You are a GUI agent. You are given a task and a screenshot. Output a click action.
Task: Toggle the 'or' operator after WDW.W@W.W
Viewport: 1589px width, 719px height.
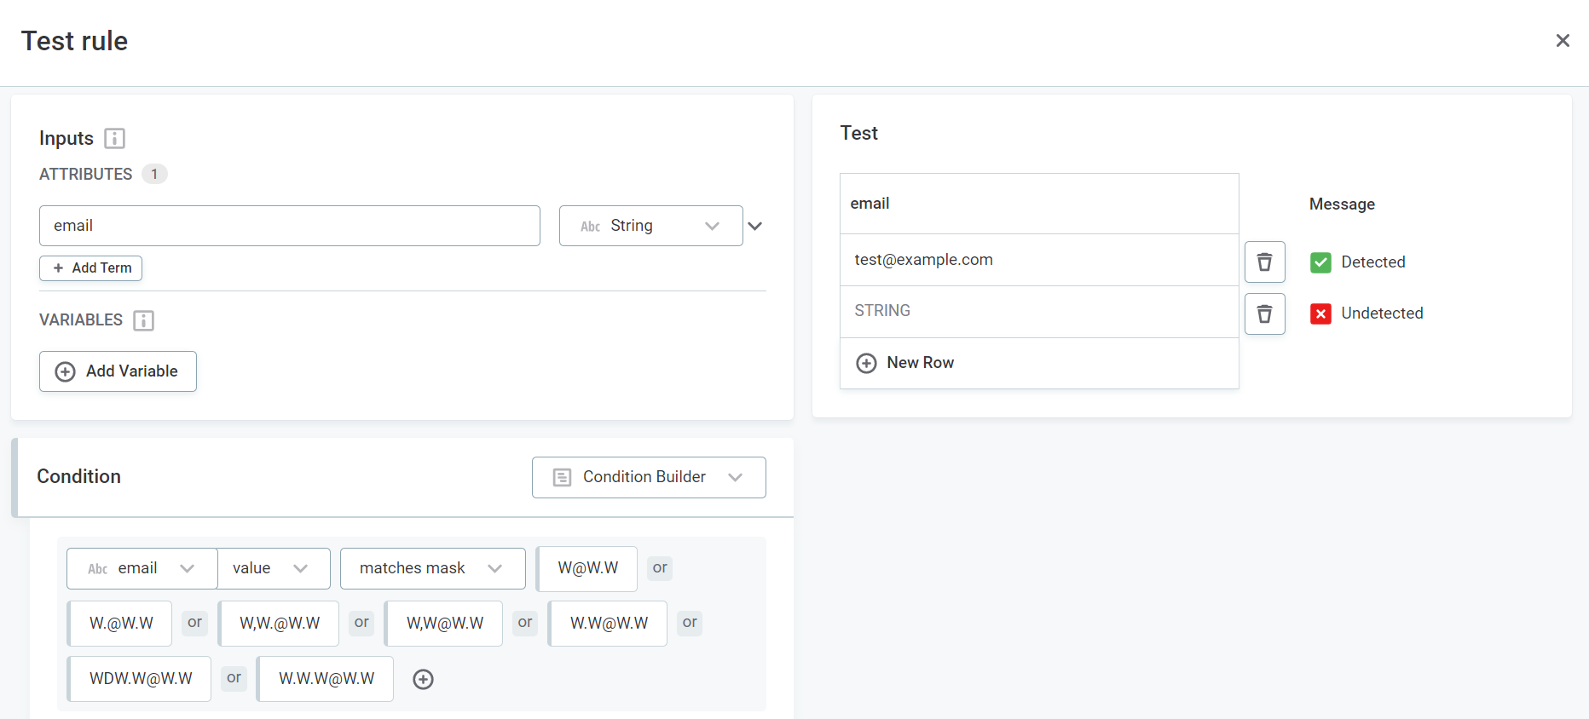pos(234,678)
